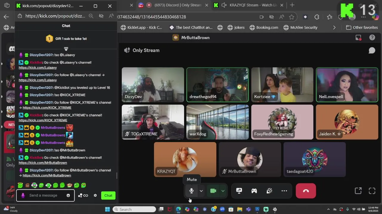Open Discord help icon
This screenshot has height=214, width=382.
pos(372,37)
